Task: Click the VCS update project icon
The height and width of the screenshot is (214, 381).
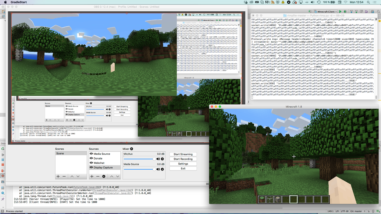Action: coord(351,11)
